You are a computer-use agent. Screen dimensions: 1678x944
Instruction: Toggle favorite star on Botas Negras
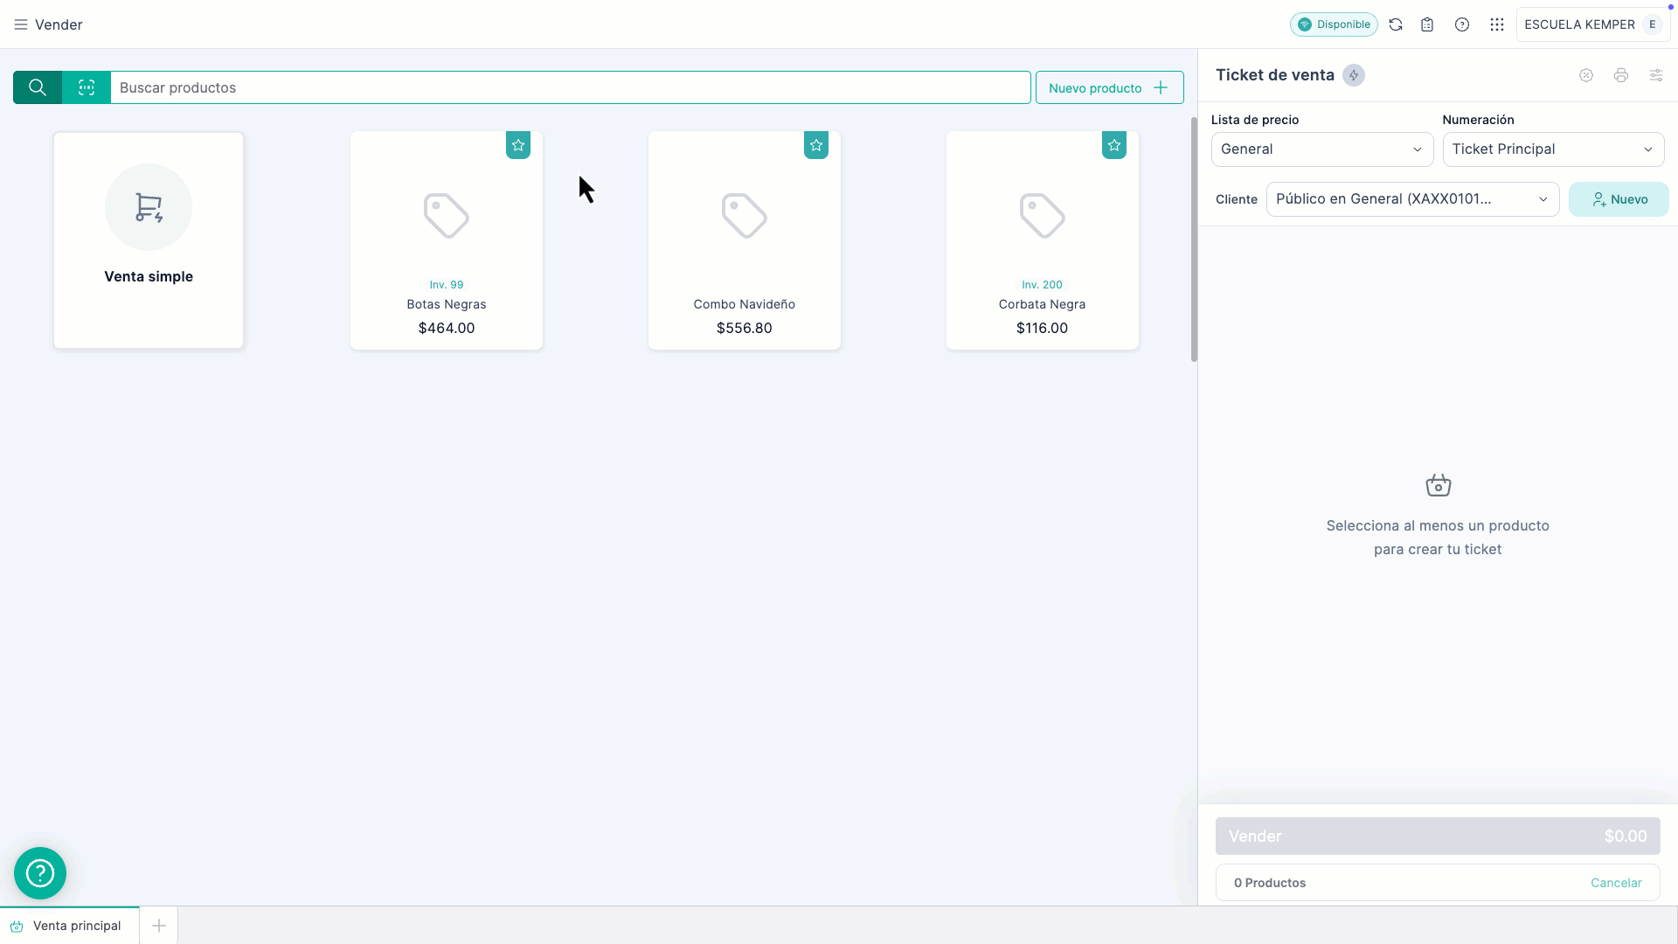tap(518, 145)
